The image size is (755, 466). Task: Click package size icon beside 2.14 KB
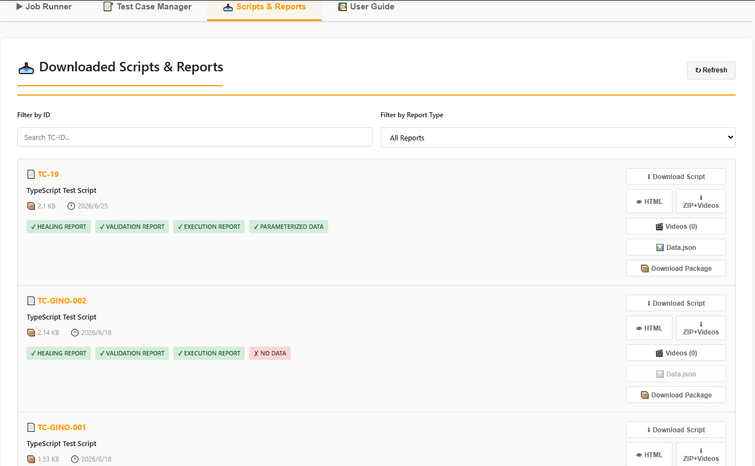coord(31,333)
